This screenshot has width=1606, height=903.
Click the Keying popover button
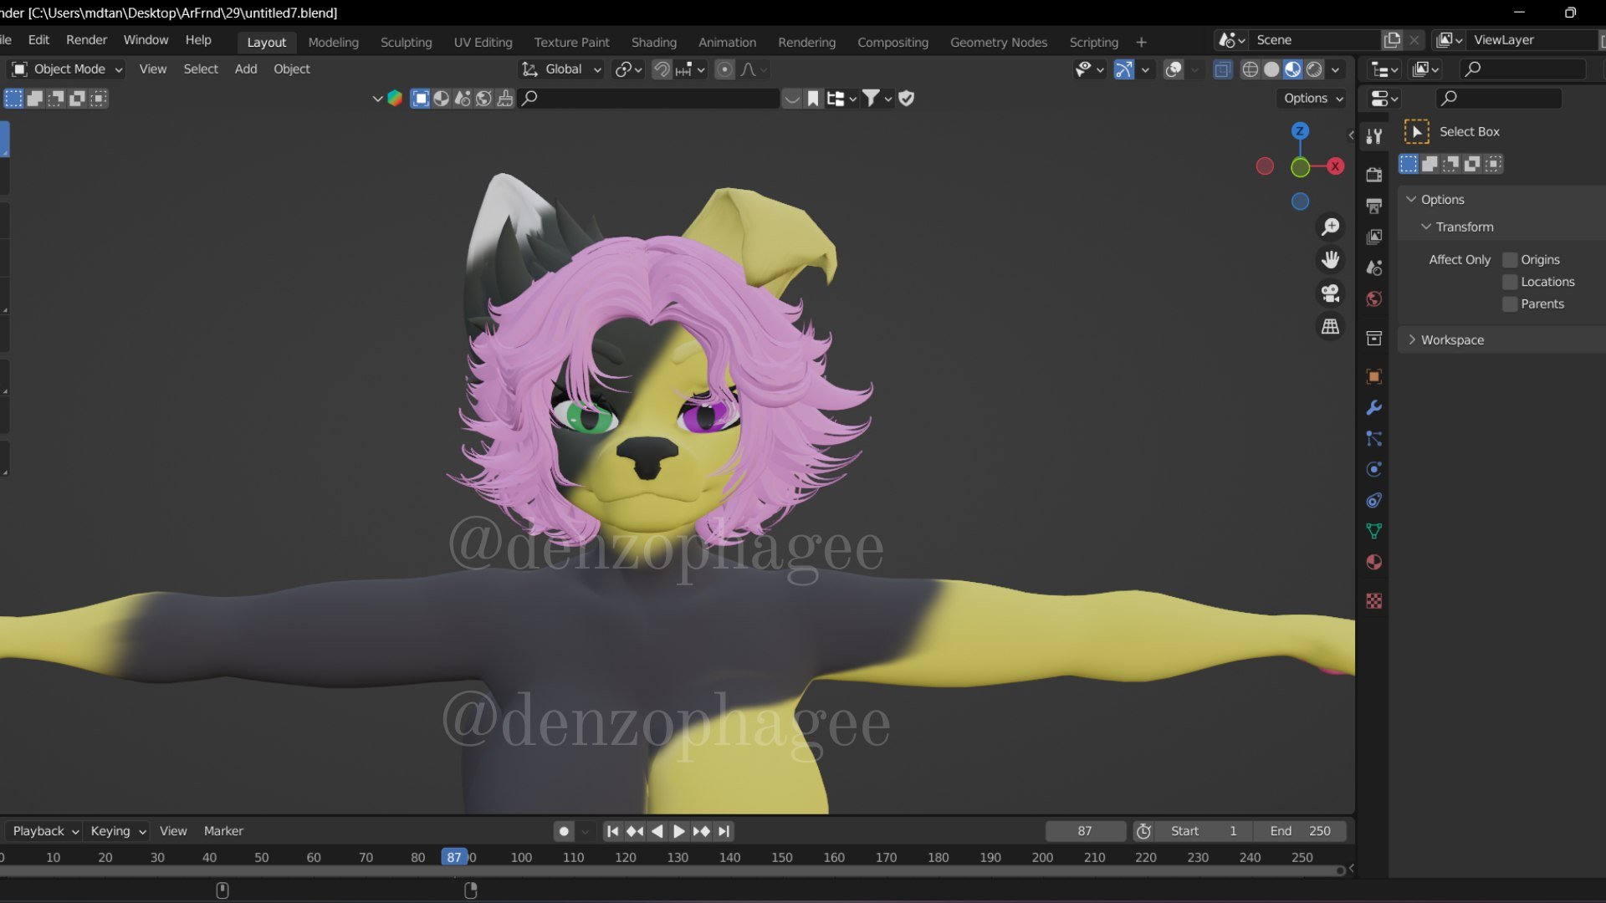click(118, 831)
